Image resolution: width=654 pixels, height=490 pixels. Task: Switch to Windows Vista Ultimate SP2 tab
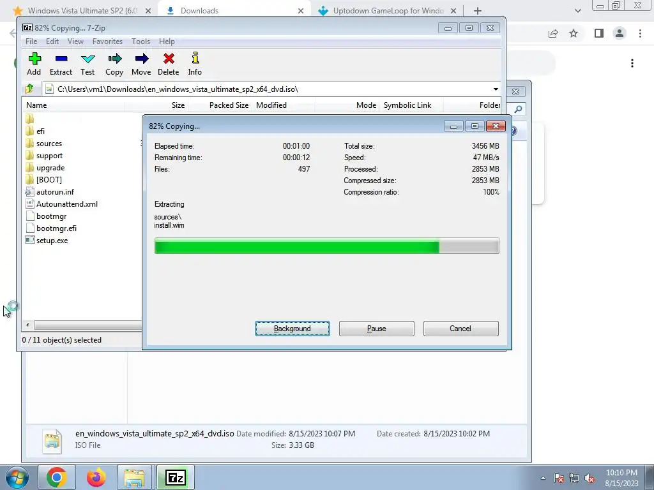pyautogui.click(x=82, y=11)
